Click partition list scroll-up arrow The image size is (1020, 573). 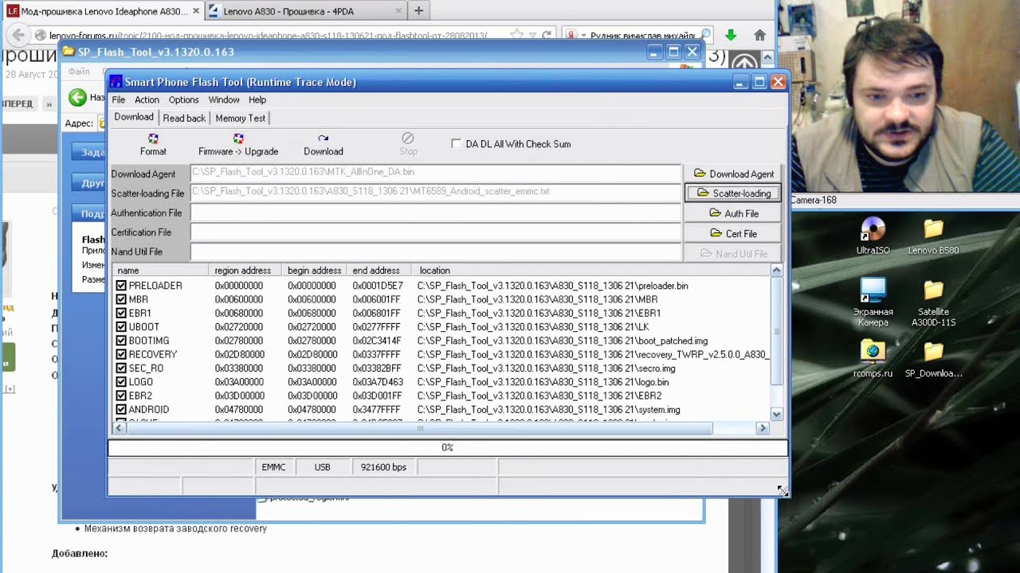(x=776, y=271)
